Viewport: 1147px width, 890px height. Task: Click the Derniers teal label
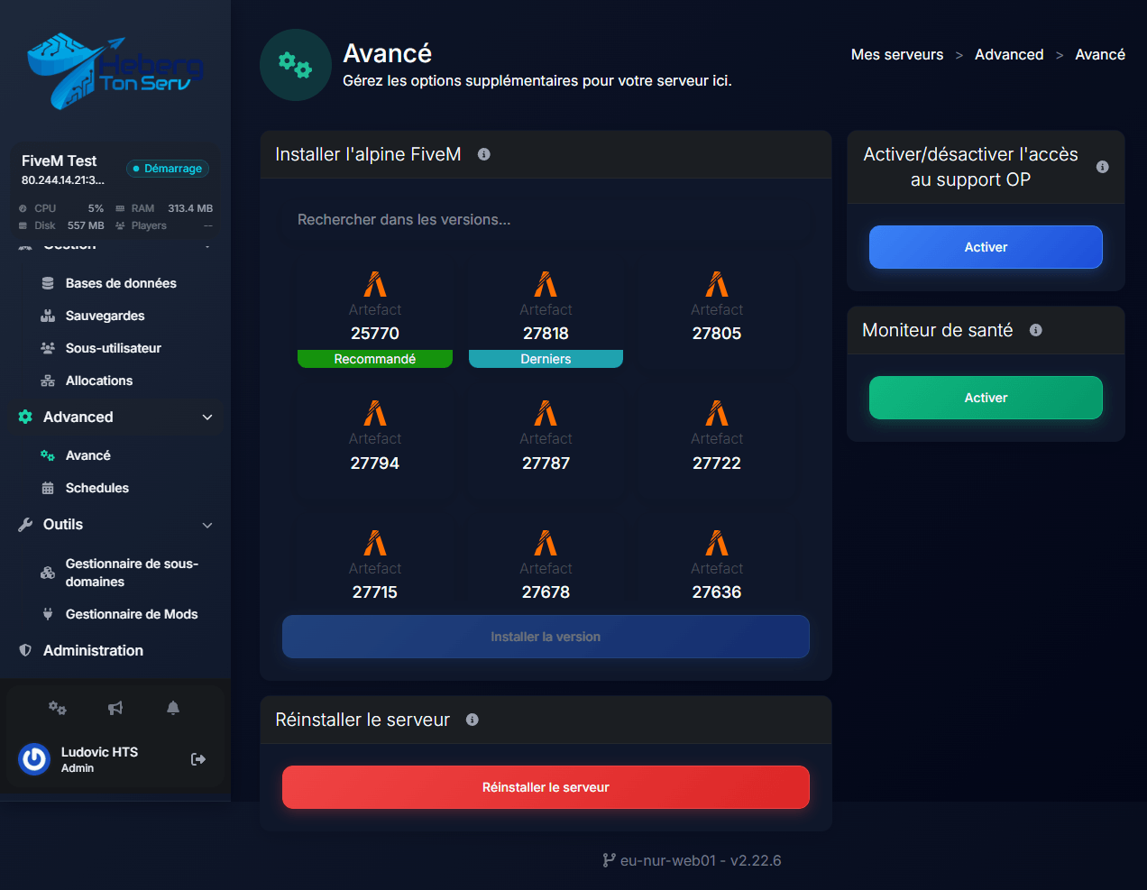[546, 359]
